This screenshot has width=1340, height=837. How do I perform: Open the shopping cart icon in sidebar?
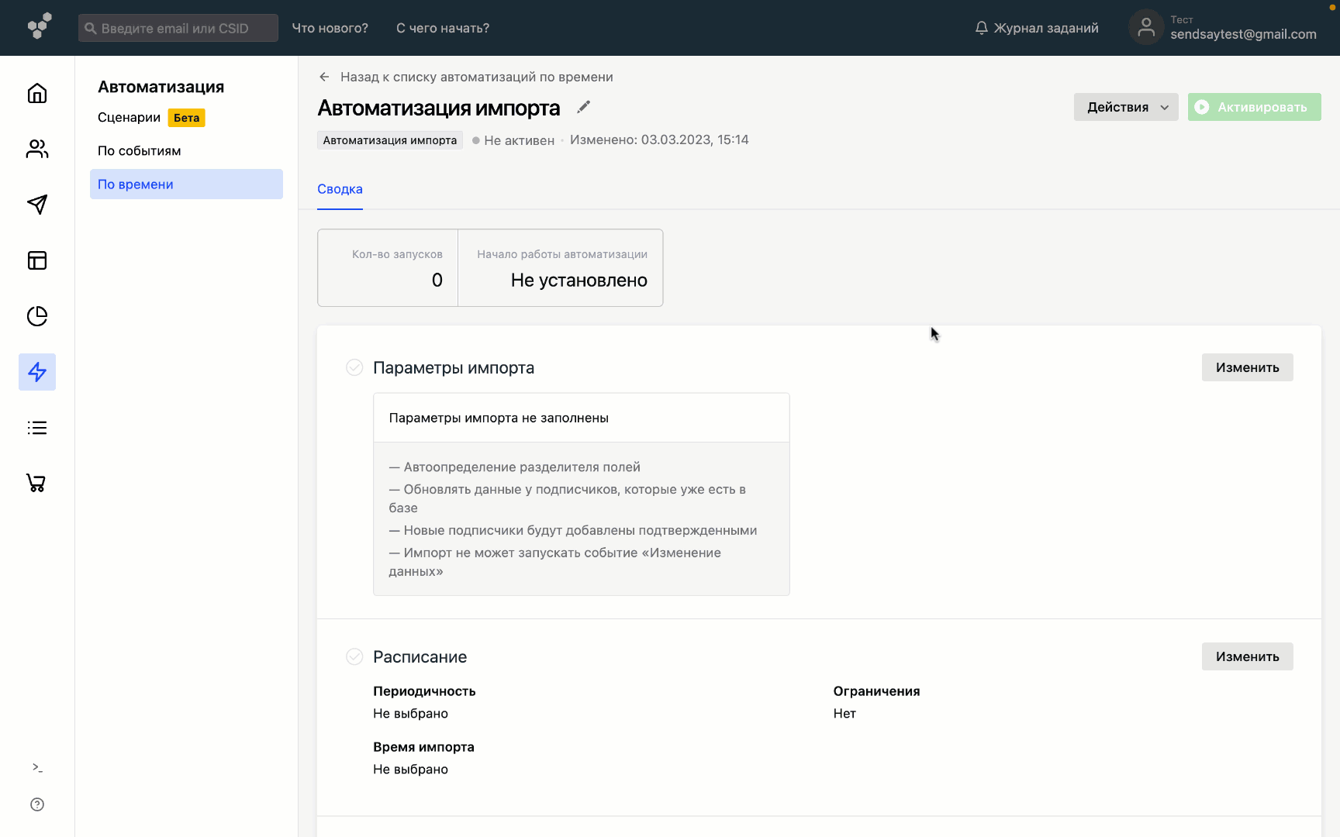(37, 484)
